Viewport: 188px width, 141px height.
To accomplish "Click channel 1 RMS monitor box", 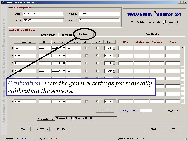I will [126, 48].
